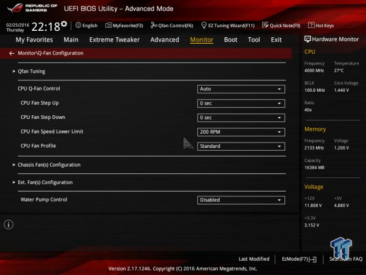Open CPU Fan Step Up dropdown
Screen dimensions: 366x275
(x=241, y=103)
